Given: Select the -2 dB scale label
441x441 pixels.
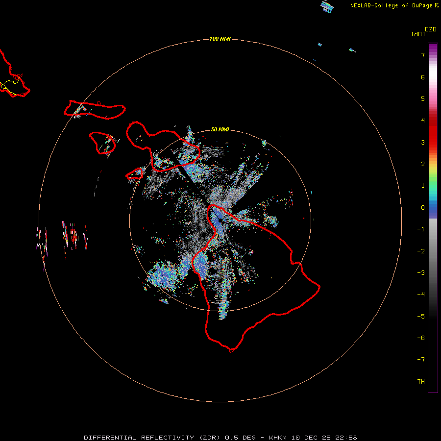Looking at the screenshot, I should click(421, 251).
